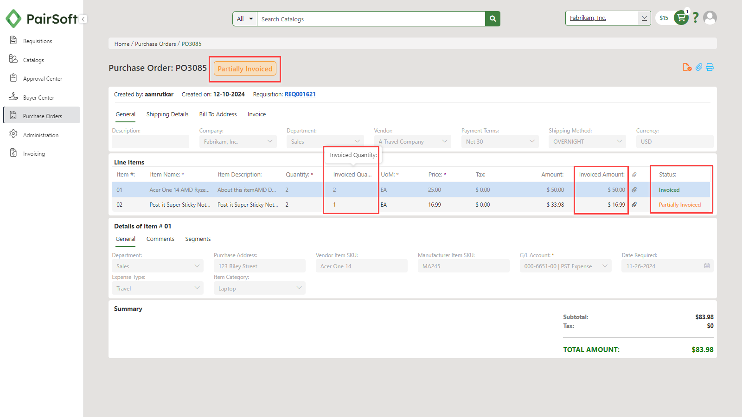Select Purchase Orders in sidebar
The height and width of the screenshot is (417, 742).
(x=42, y=115)
